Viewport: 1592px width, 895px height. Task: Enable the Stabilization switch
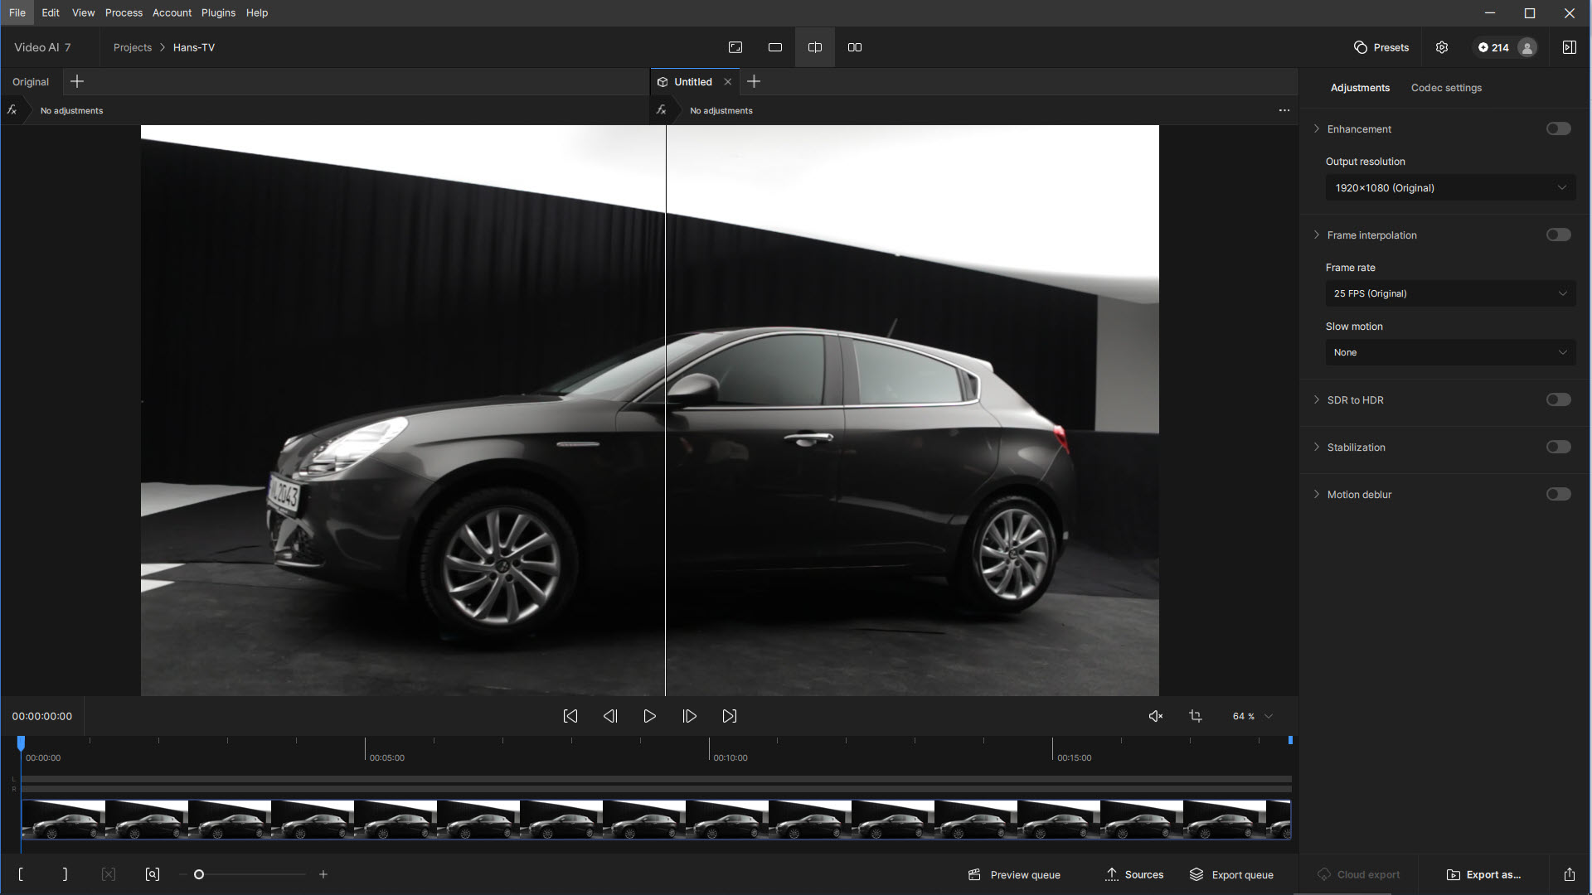1558,447
